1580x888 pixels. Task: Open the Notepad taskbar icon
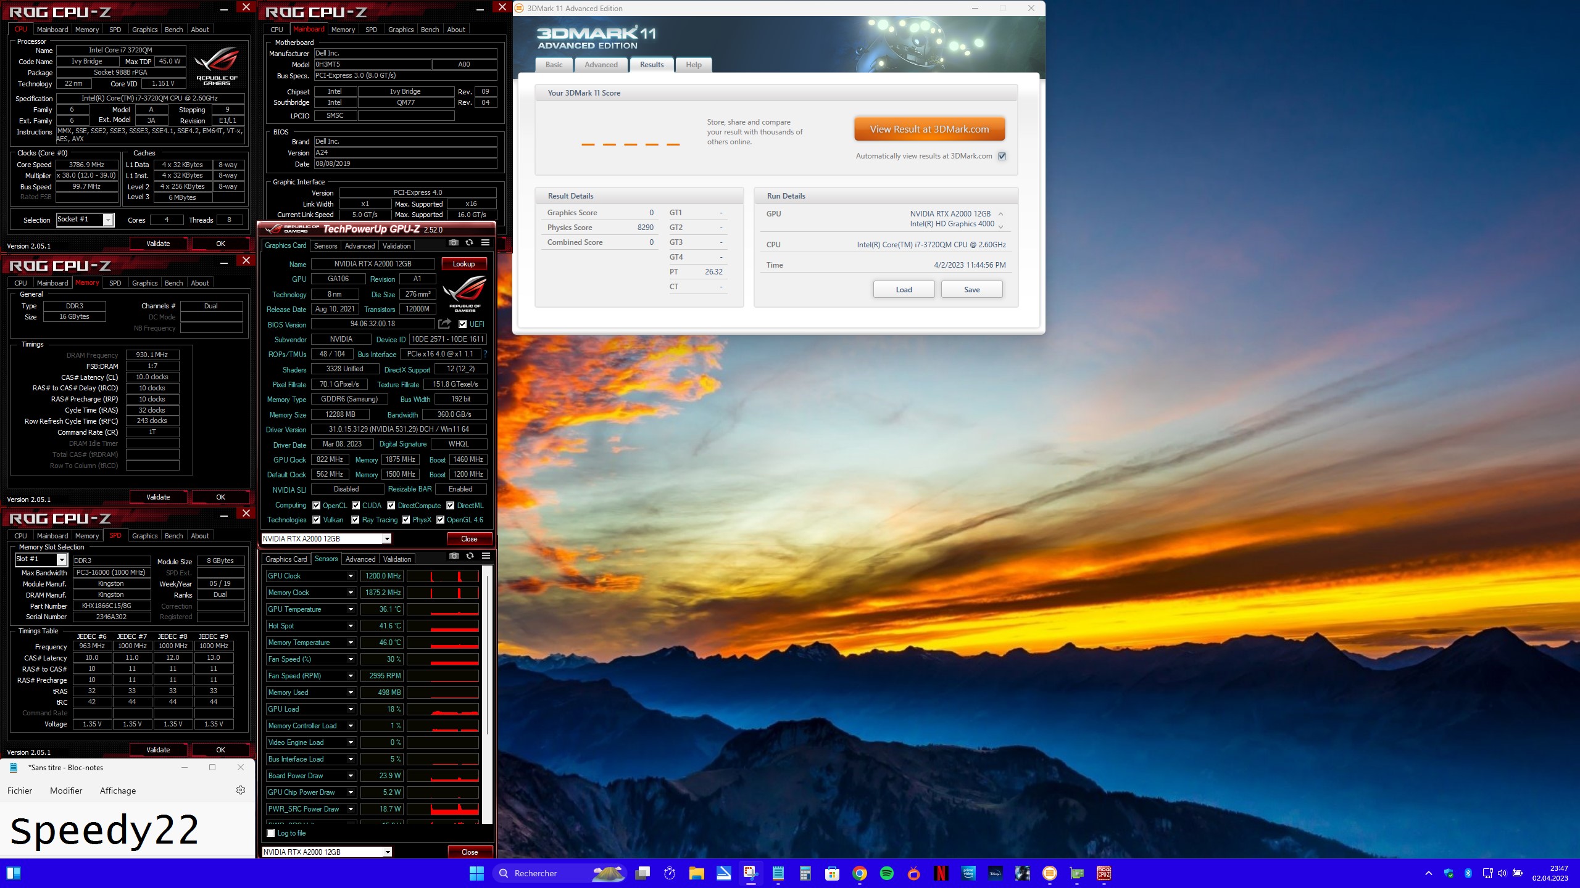778,873
